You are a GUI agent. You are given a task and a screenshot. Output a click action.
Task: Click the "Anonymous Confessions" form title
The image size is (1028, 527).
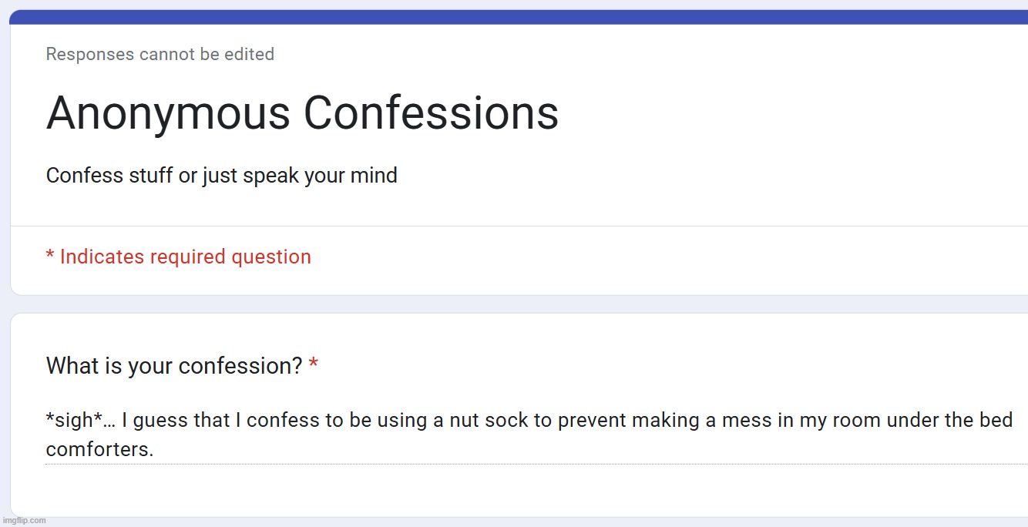[x=302, y=113]
